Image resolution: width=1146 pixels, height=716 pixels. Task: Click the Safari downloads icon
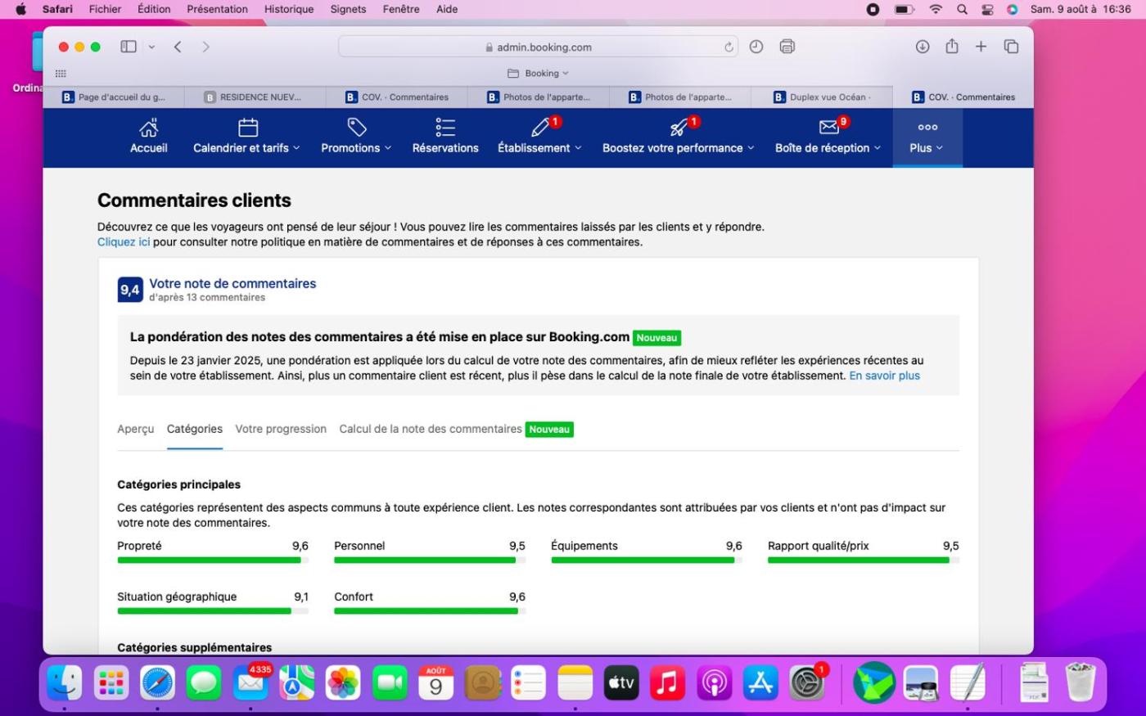(922, 47)
